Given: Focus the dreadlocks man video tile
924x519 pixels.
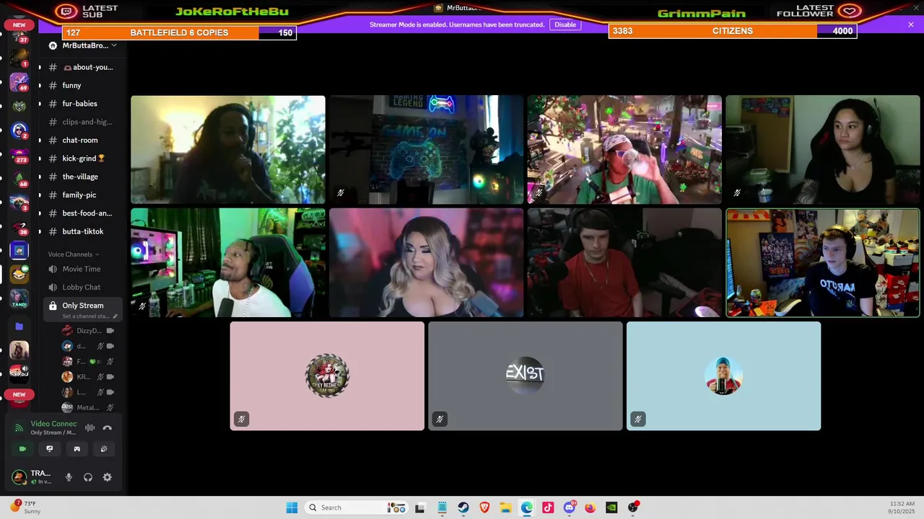Looking at the screenshot, I should click(x=228, y=150).
